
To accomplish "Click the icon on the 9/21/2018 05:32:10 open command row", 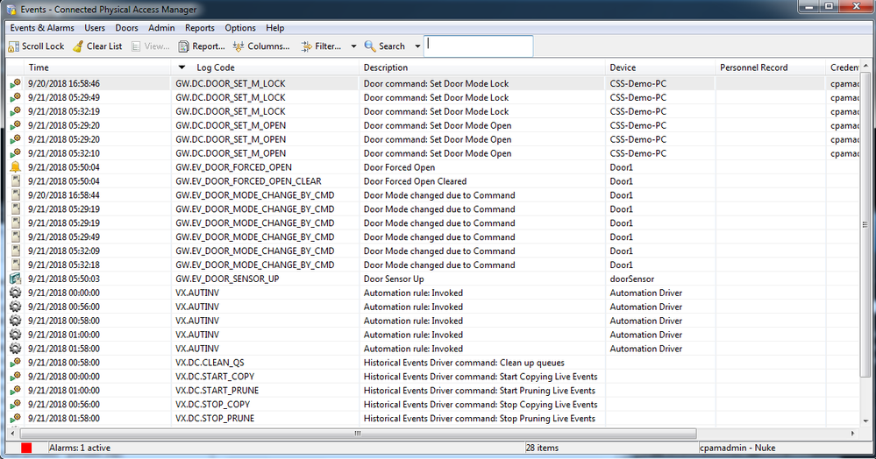I will pos(15,153).
